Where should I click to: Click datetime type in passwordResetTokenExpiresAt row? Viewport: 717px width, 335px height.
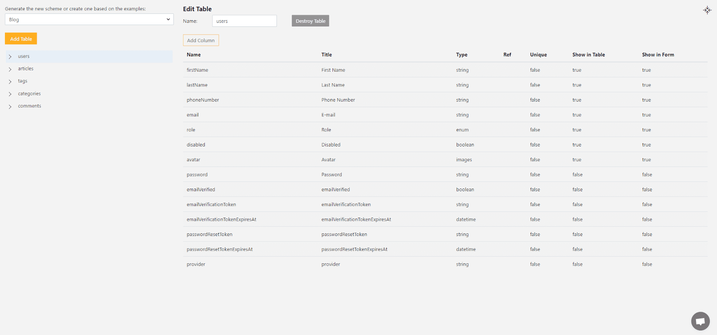click(466, 249)
